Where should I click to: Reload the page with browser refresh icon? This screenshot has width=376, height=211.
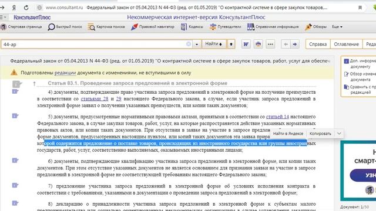(26, 8)
